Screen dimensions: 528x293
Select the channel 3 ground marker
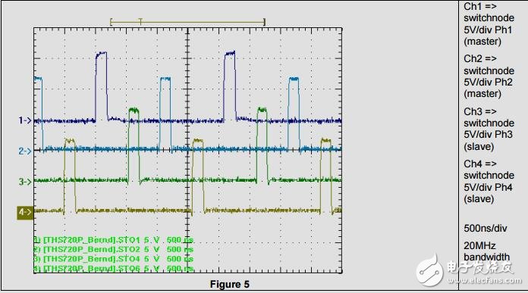[x=25, y=182]
